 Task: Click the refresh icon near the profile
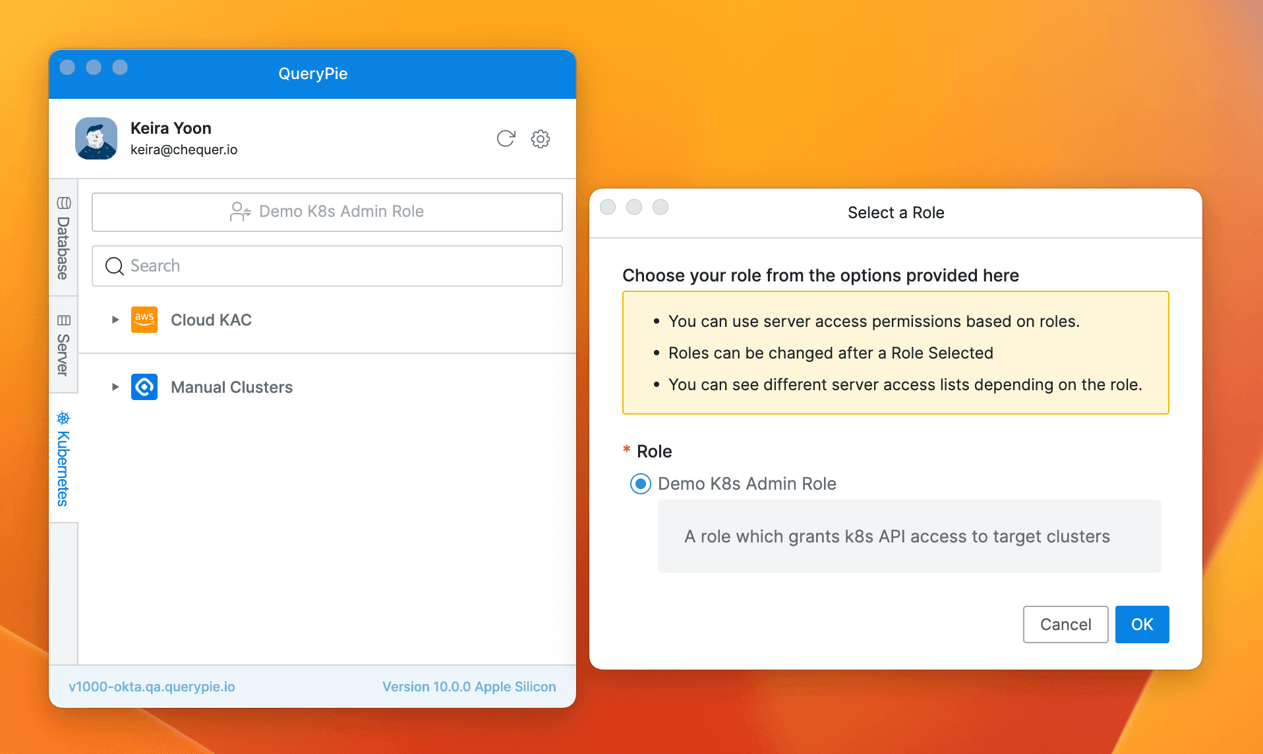(x=505, y=139)
